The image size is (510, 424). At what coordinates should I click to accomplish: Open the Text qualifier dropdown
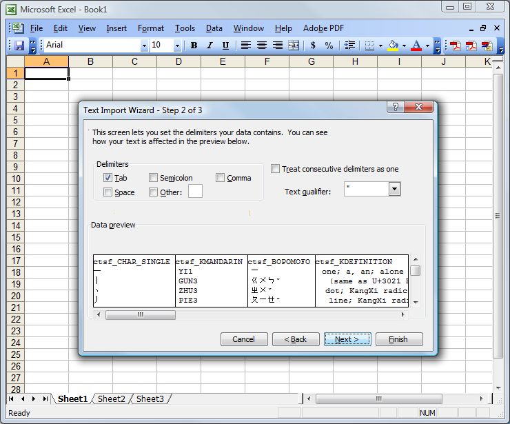click(394, 189)
